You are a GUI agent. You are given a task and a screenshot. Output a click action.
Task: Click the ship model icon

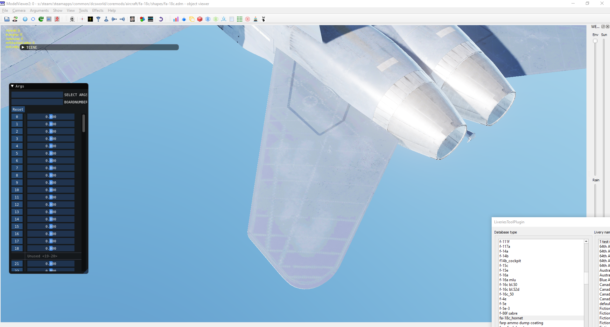click(256, 19)
